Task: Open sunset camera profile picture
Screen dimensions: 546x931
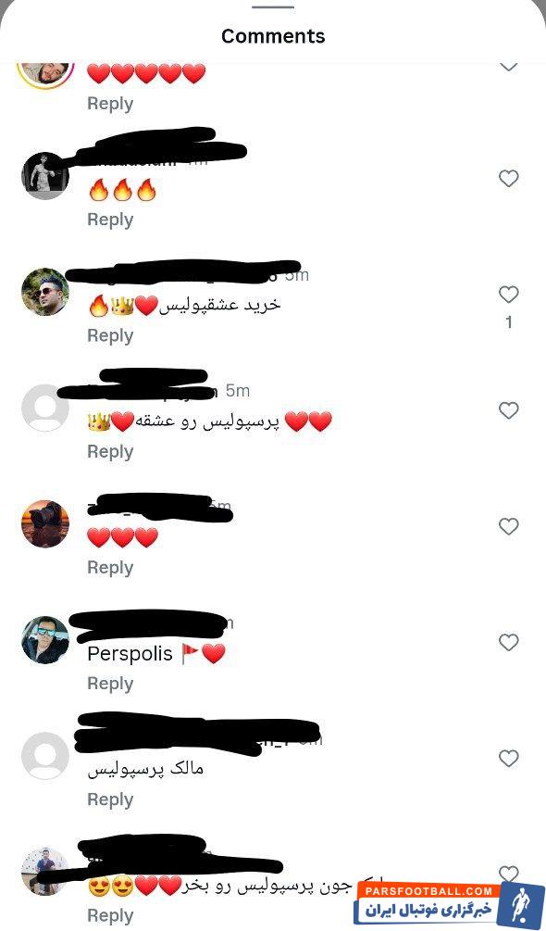Action: point(45,523)
